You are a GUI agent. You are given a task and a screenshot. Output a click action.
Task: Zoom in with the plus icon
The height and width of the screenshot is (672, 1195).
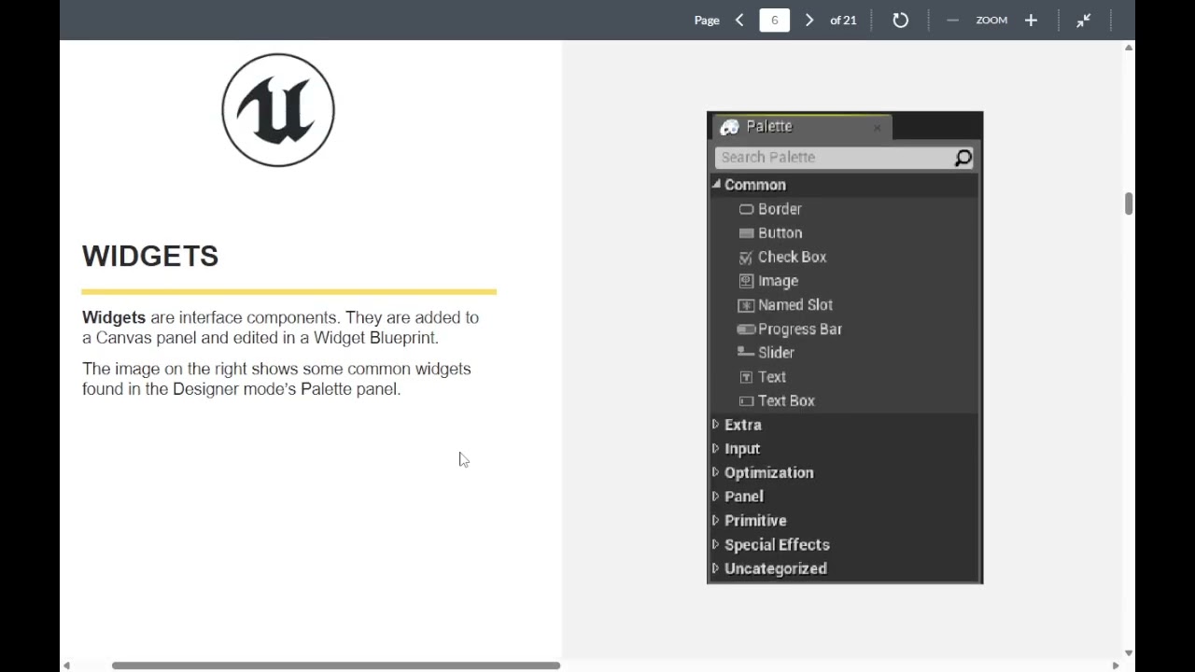1031,20
